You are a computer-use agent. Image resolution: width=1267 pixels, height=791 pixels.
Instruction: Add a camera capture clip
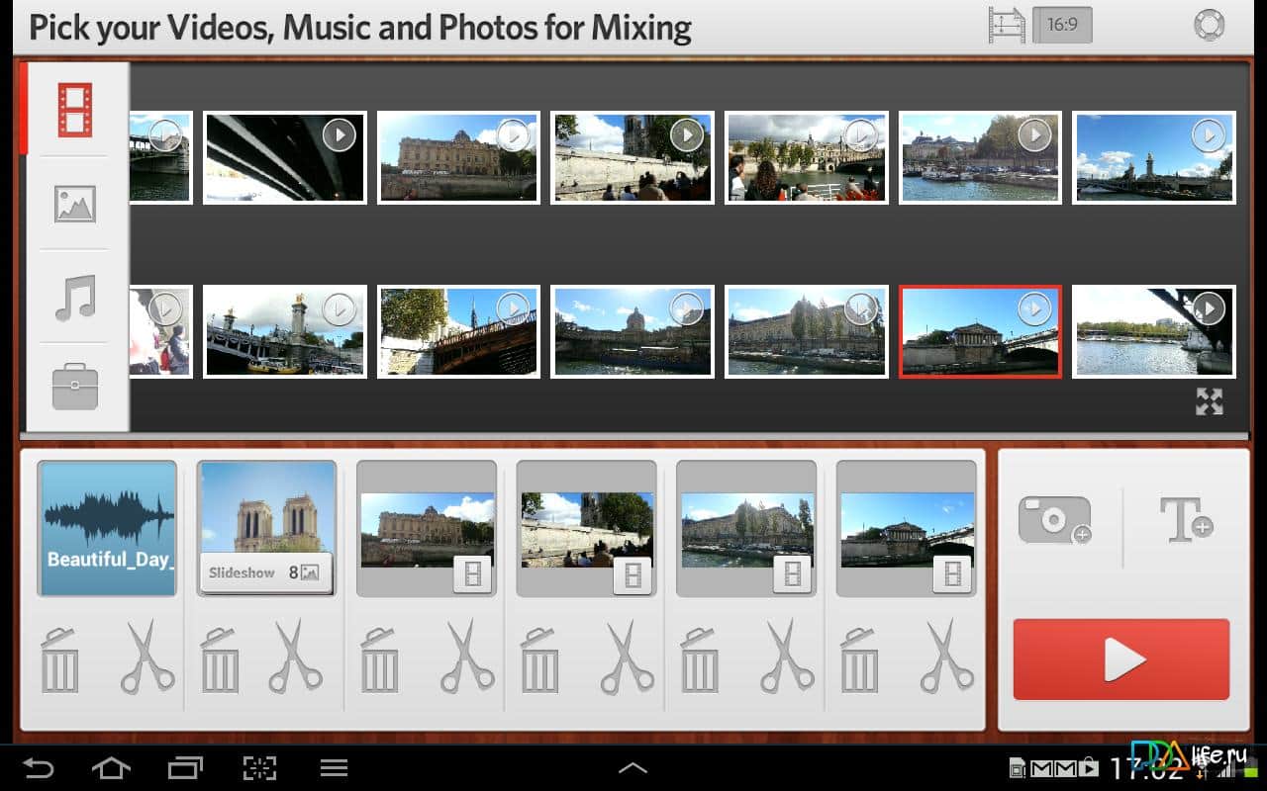(x=1055, y=519)
